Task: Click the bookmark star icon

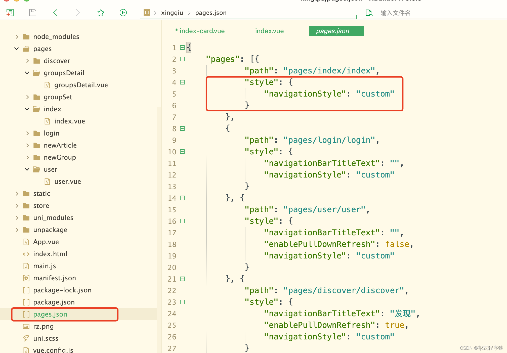Action: (x=101, y=13)
